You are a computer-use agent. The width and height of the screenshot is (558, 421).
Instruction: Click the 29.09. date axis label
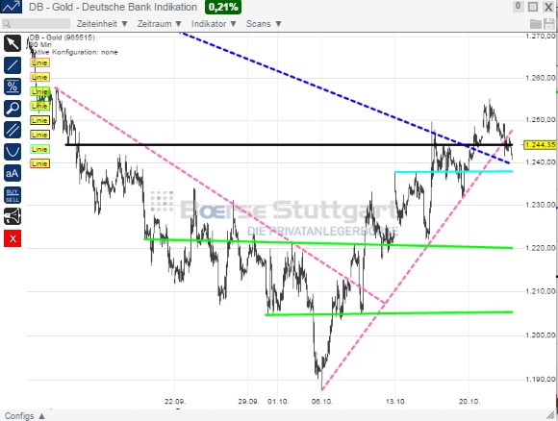(248, 402)
